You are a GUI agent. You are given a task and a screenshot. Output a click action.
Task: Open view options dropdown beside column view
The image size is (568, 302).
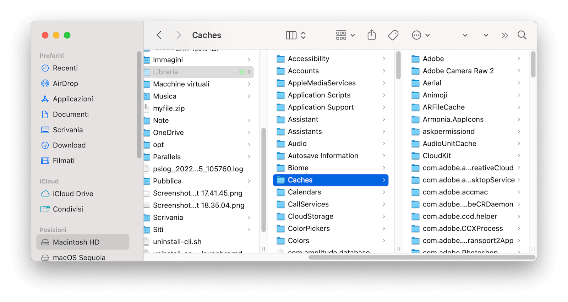point(303,35)
